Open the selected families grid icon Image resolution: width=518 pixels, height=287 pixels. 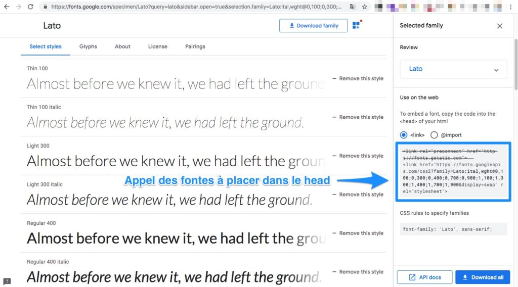[x=357, y=25]
